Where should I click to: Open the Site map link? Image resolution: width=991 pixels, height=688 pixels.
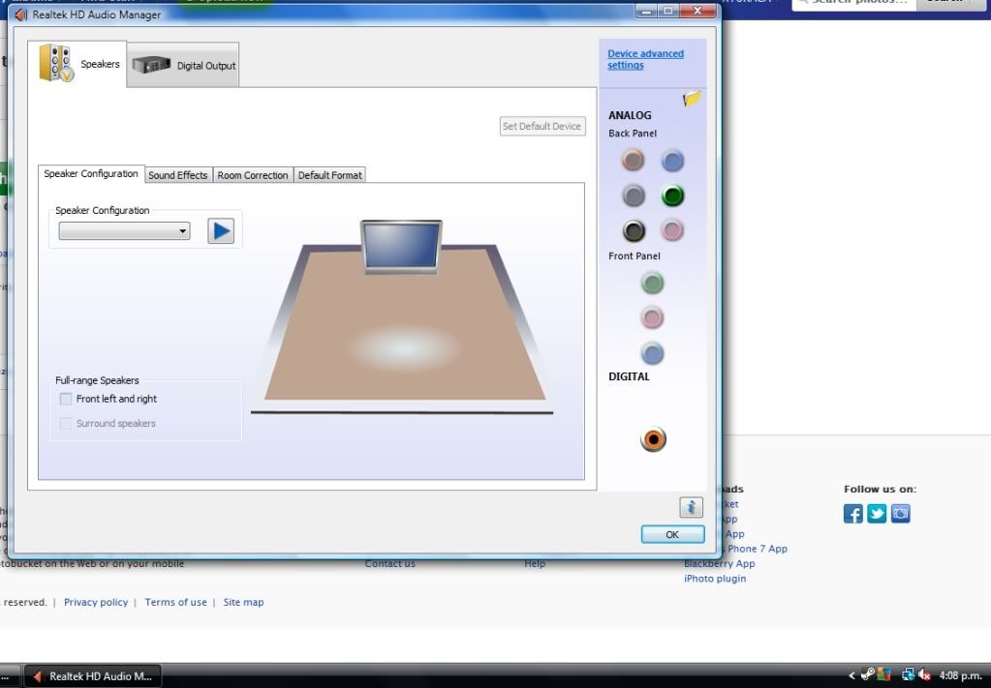click(243, 602)
